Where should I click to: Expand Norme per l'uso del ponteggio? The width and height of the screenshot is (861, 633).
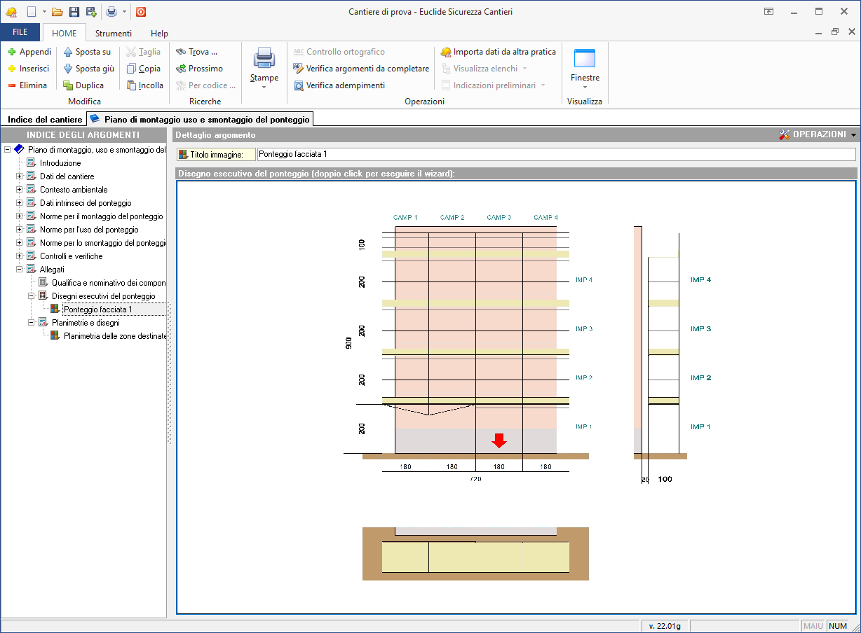20,230
